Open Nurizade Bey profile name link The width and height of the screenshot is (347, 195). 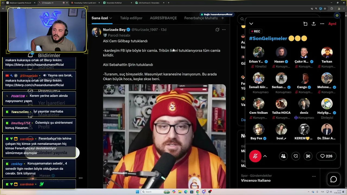point(114,30)
